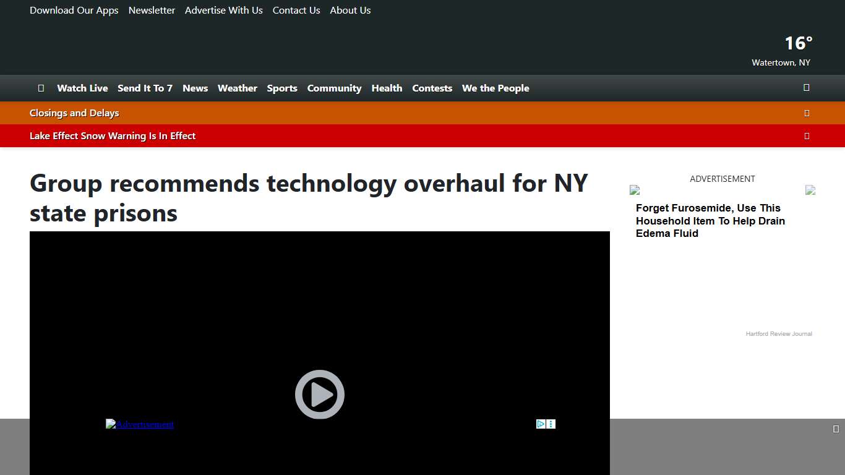This screenshot has width=845, height=475.
Task: Click the AdChoices triangle icon on the video ad
Action: [540, 424]
